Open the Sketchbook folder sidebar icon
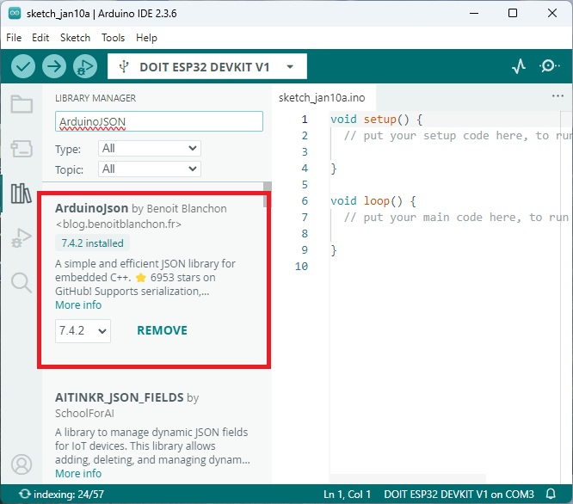The height and width of the screenshot is (504, 573). pyautogui.click(x=22, y=105)
